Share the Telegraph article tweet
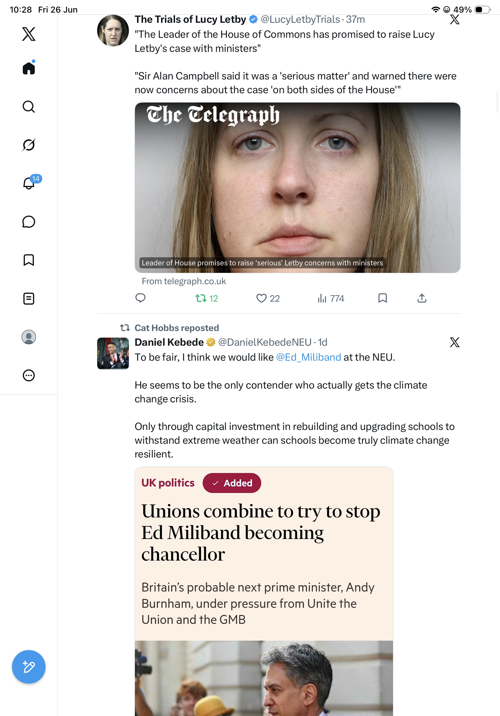Image resolution: width=500 pixels, height=716 pixels. [422, 298]
